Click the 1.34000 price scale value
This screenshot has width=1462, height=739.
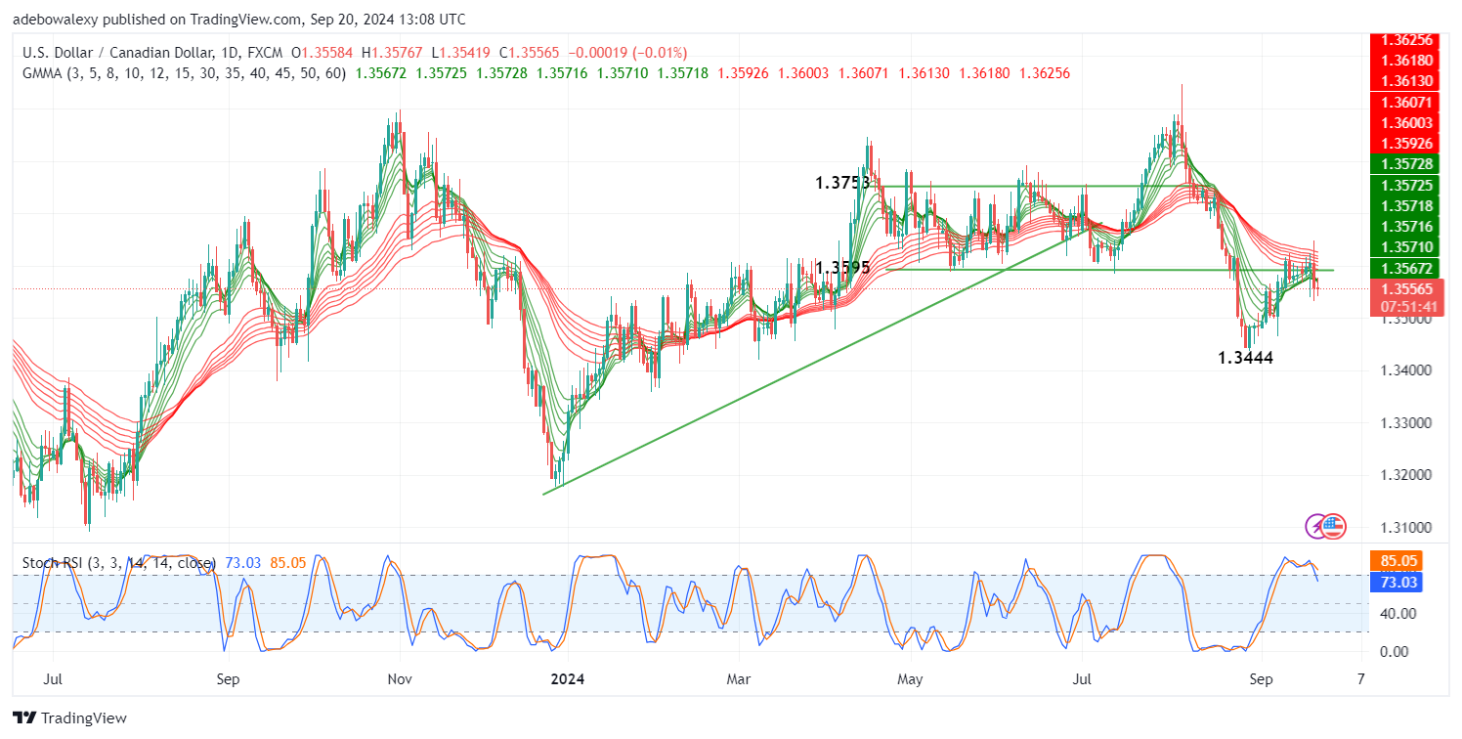point(1404,370)
